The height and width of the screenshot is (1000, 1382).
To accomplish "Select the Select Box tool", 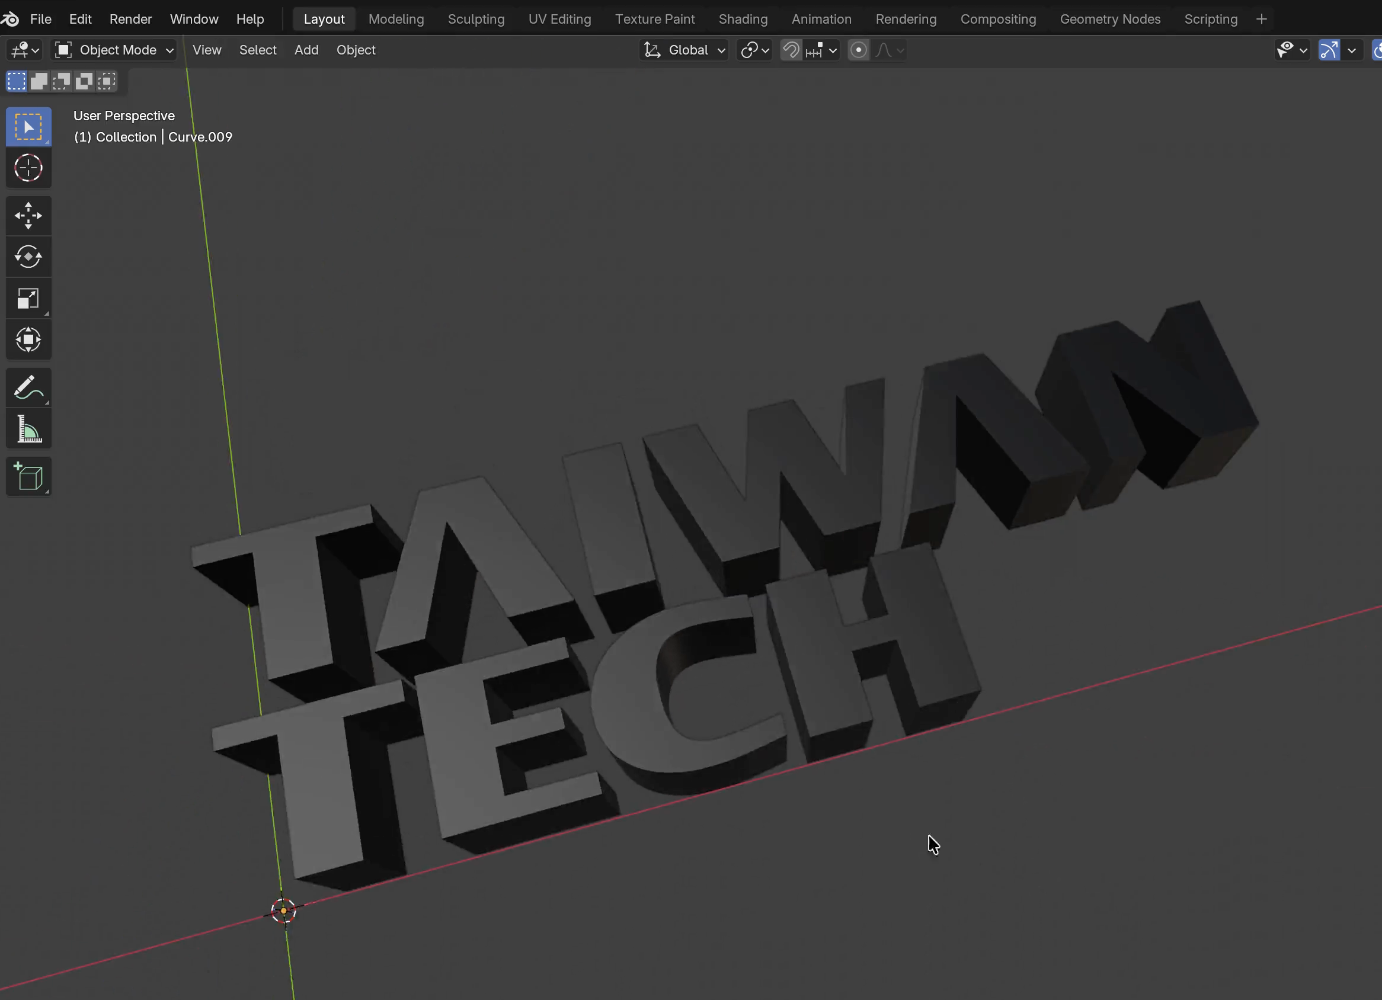I will pos(28,127).
